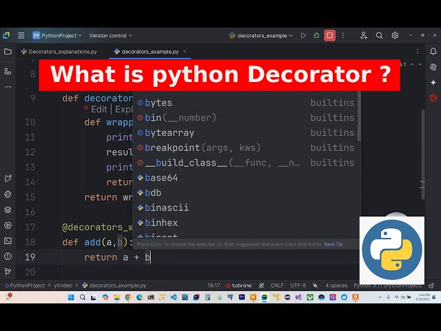Open Visual Studio Code from taskbar
The image size is (441, 331).
coord(174,297)
